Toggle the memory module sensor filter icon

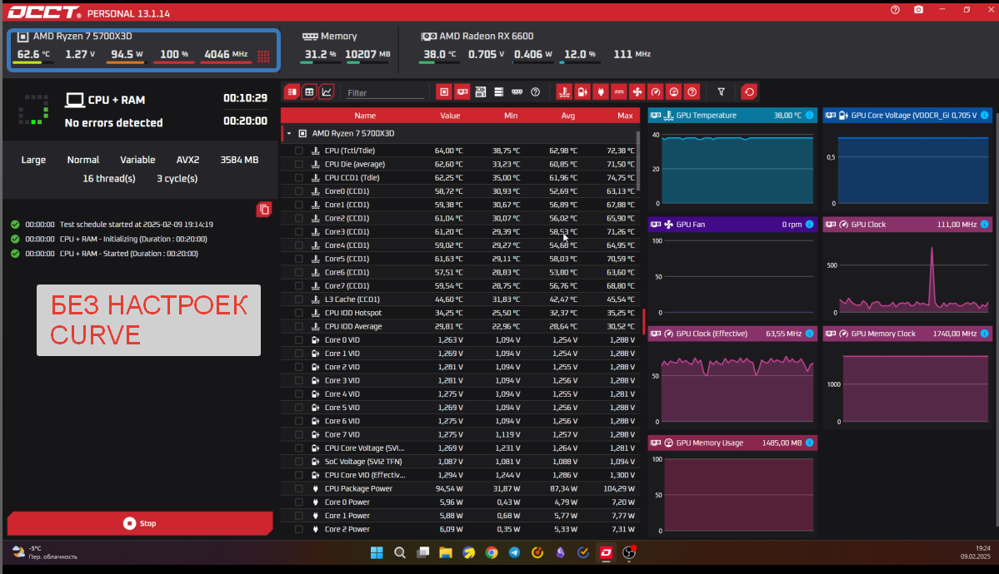(x=517, y=92)
